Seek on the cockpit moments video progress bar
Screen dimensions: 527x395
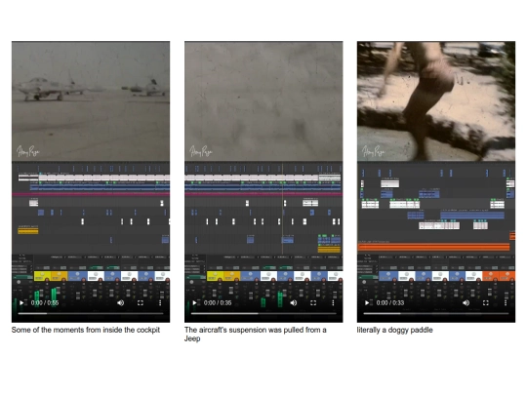click(x=91, y=314)
